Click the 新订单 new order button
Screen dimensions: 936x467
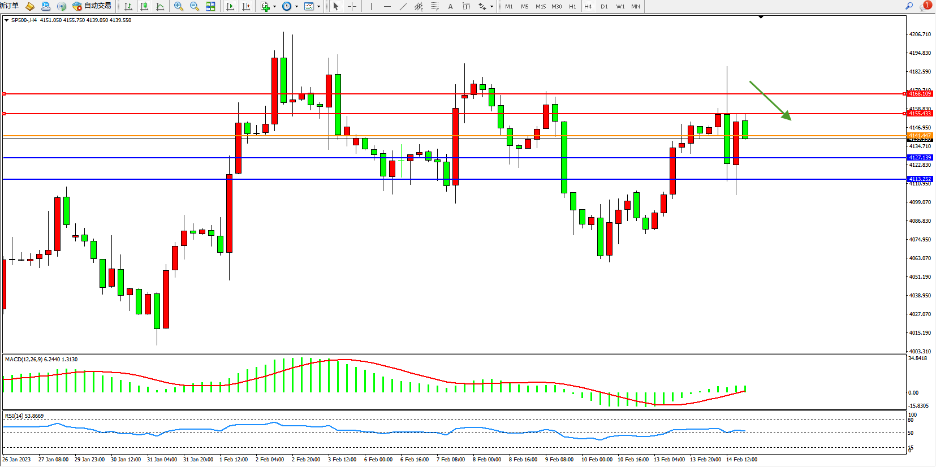10,6
